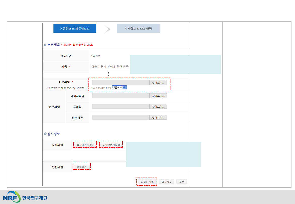Open the 신규논문제출.hwp file link
This screenshot has width=295, height=204.
coord(100,88)
